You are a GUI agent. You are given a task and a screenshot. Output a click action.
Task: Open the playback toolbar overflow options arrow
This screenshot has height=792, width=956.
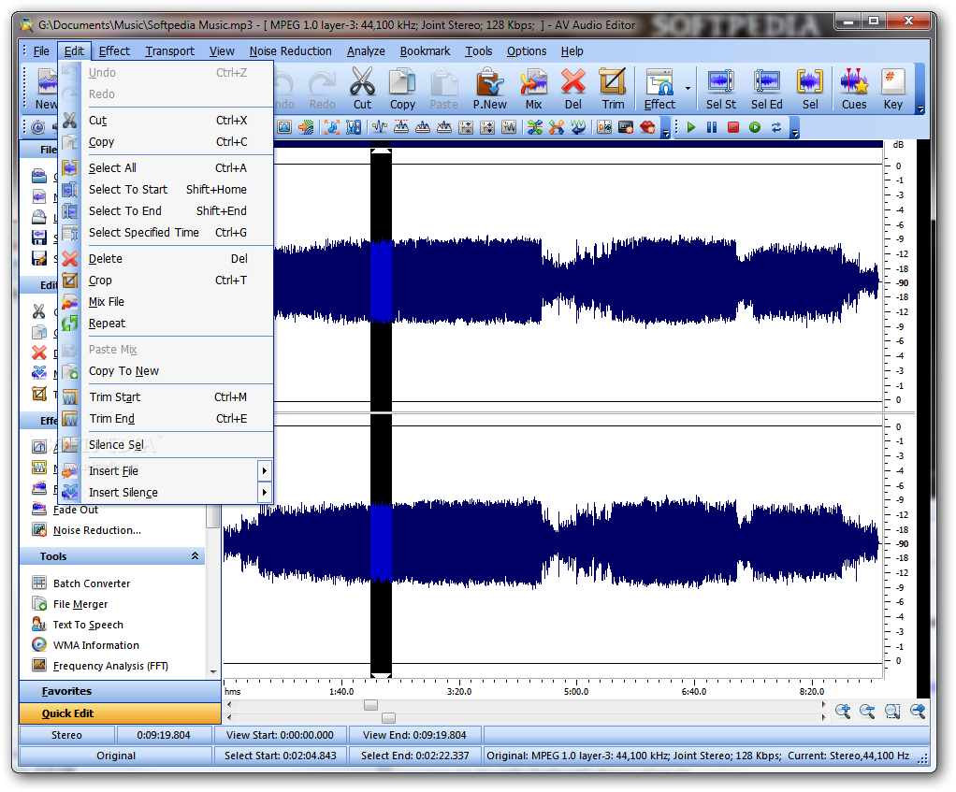794,132
